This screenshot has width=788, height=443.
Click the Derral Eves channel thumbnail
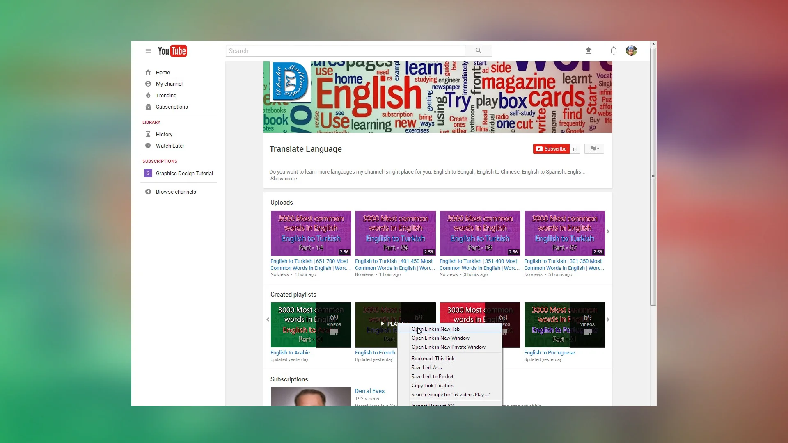point(311,397)
